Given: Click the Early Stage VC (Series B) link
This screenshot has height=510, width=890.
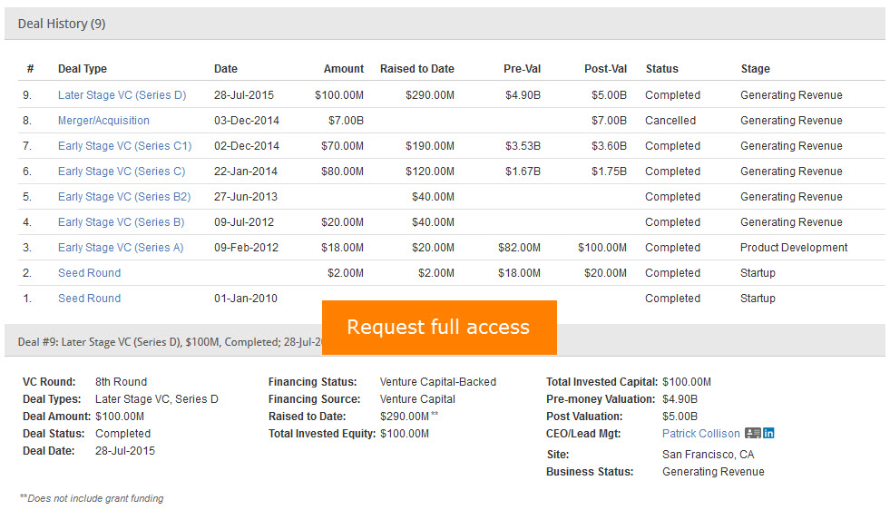Looking at the screenshot, I should click(x=121, y=222).
